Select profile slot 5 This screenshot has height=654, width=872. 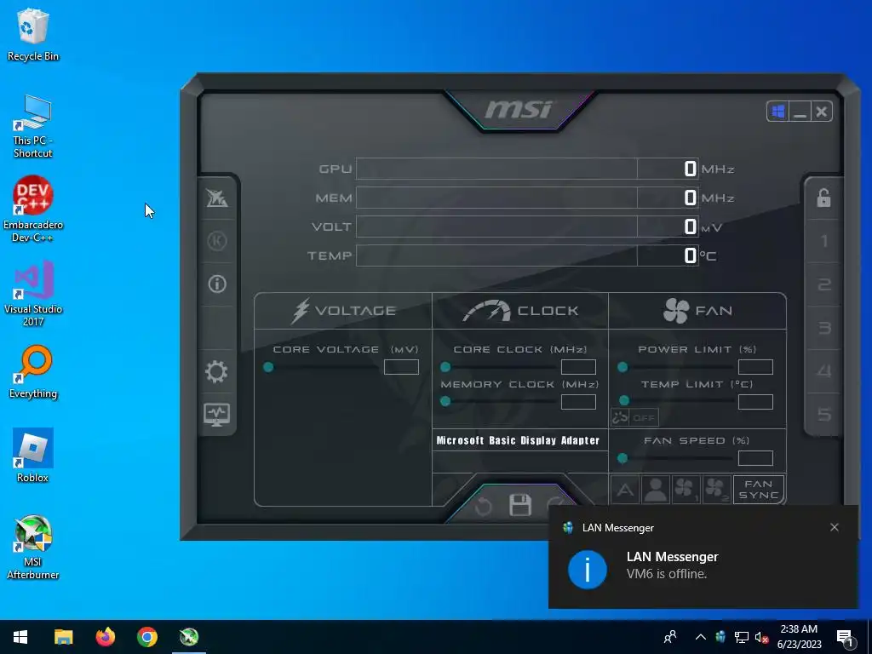[x=823, y=415]
